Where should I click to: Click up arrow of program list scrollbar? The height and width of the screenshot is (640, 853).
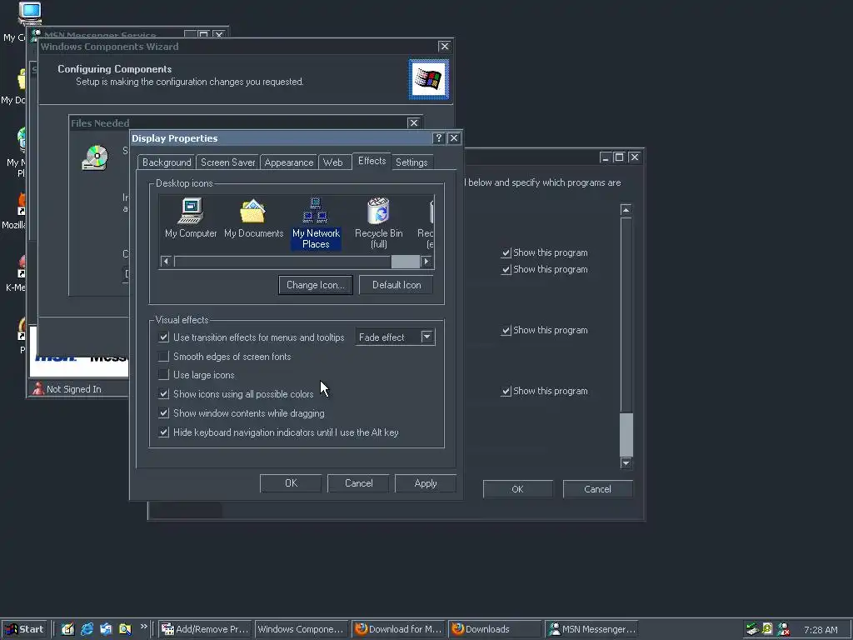click(626, 210)
